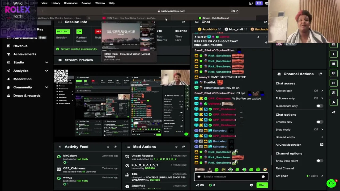
Task: Open the Bookmarks menu
Action: [x=71, y=3]
